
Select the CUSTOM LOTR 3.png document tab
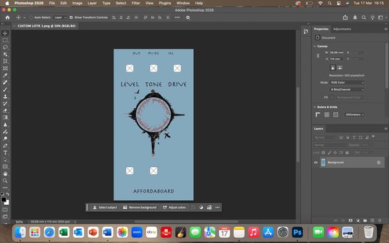click(x=47, y=26)
